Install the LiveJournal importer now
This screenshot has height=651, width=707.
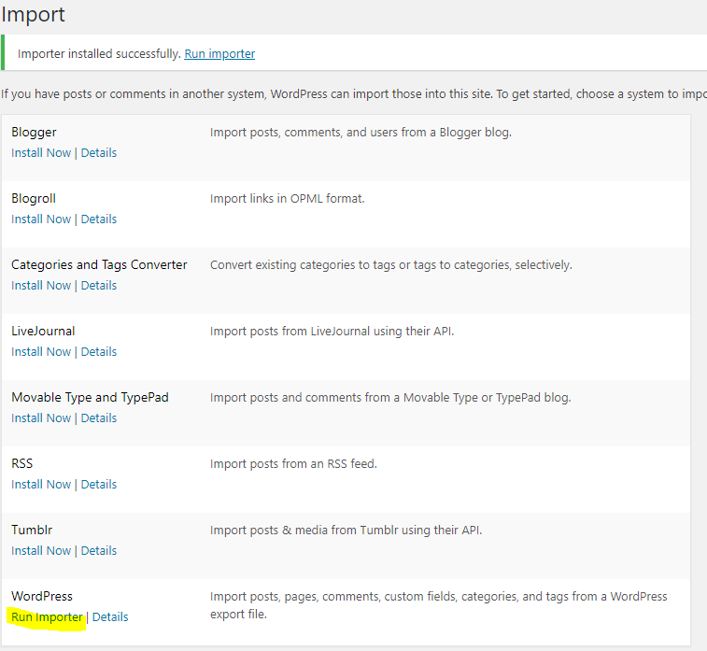[41, 351]
